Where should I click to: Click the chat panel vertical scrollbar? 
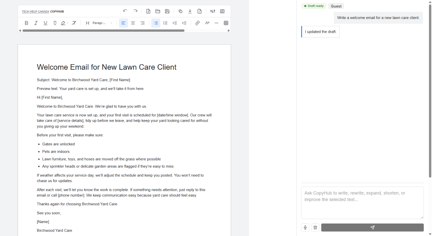click(x=430, y=91)
